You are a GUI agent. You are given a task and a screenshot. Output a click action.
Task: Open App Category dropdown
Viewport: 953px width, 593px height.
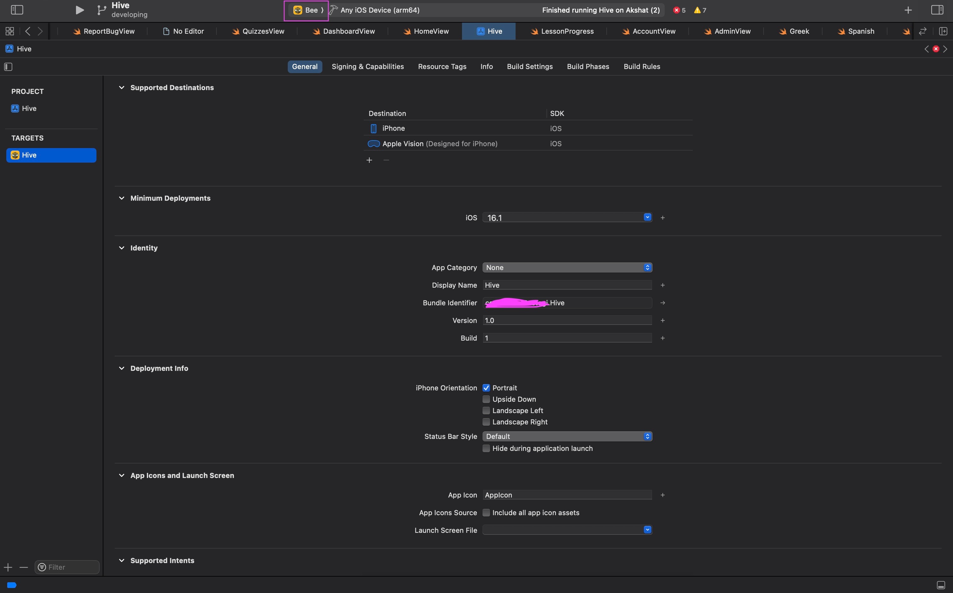[567, 268]
